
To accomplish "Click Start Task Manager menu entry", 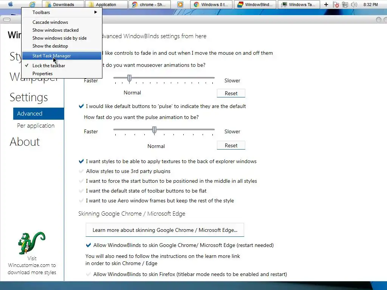I will [x=62, y=56].
